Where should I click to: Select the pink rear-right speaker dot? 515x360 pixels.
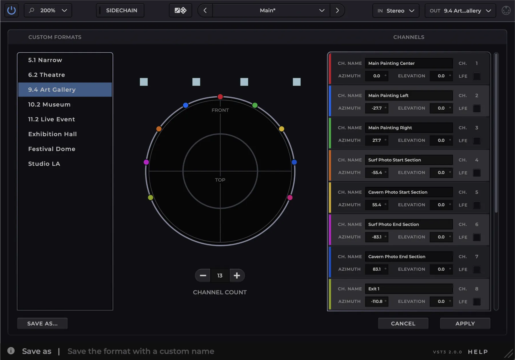tap(290, 198)
